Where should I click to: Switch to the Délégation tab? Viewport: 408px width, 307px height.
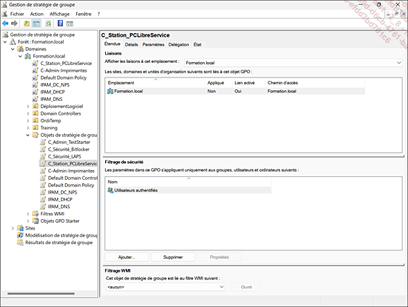[178, 44]
